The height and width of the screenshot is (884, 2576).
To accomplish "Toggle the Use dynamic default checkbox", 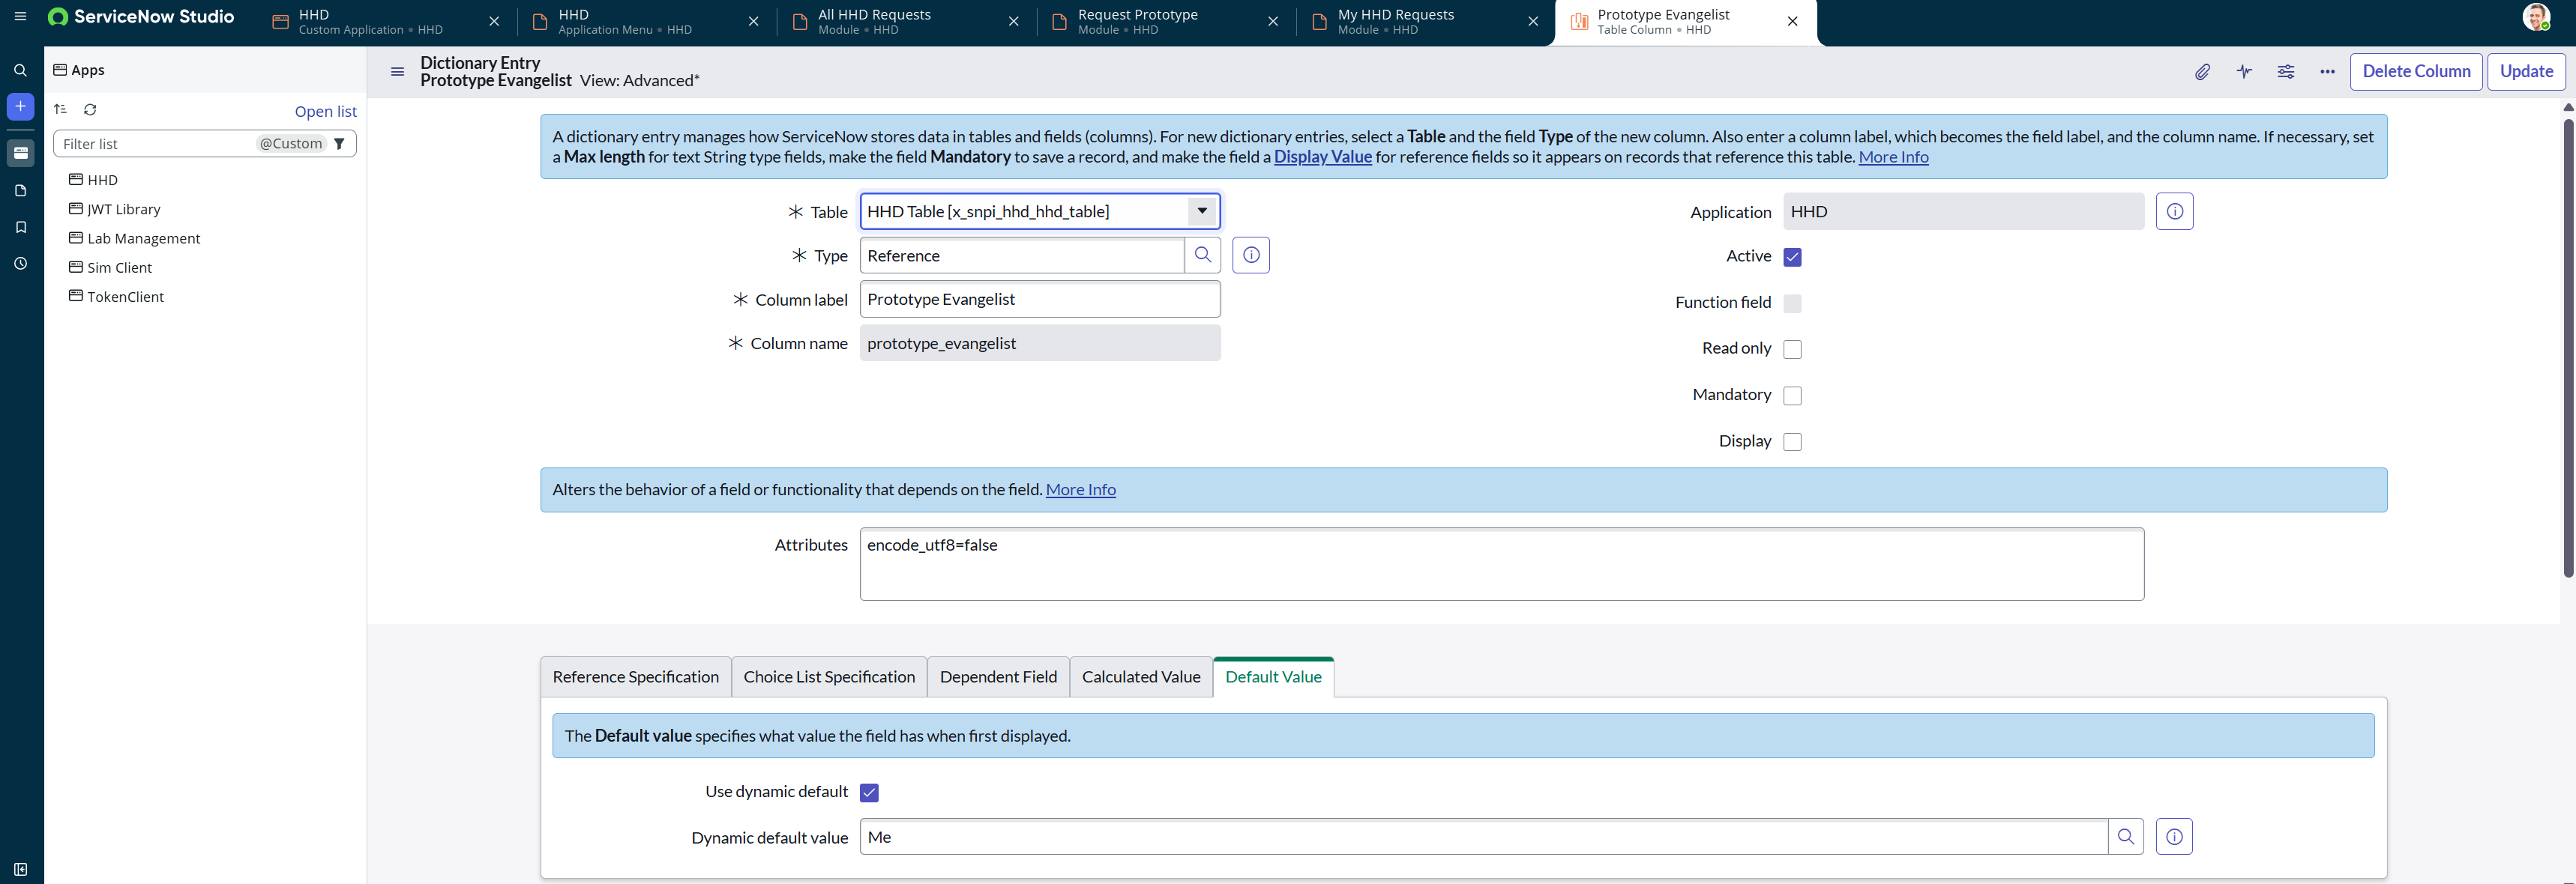I will 869,792.
